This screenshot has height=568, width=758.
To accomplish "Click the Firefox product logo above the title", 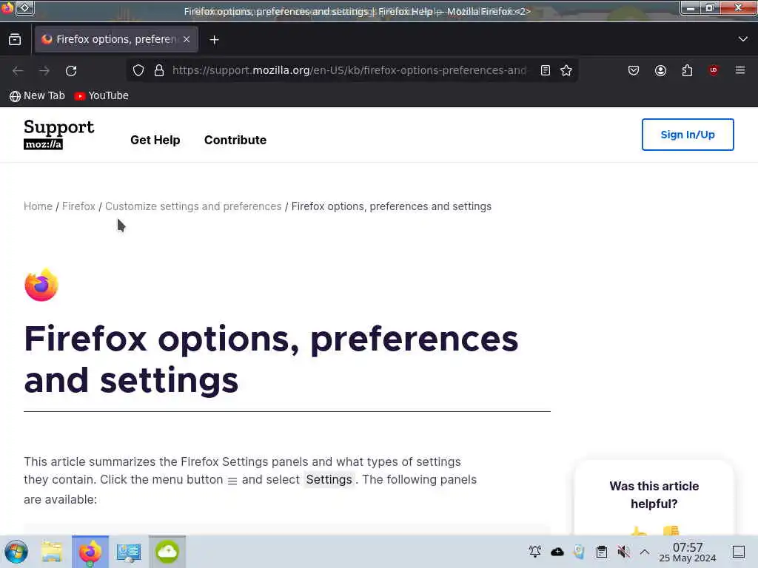I will click(41, 285).
